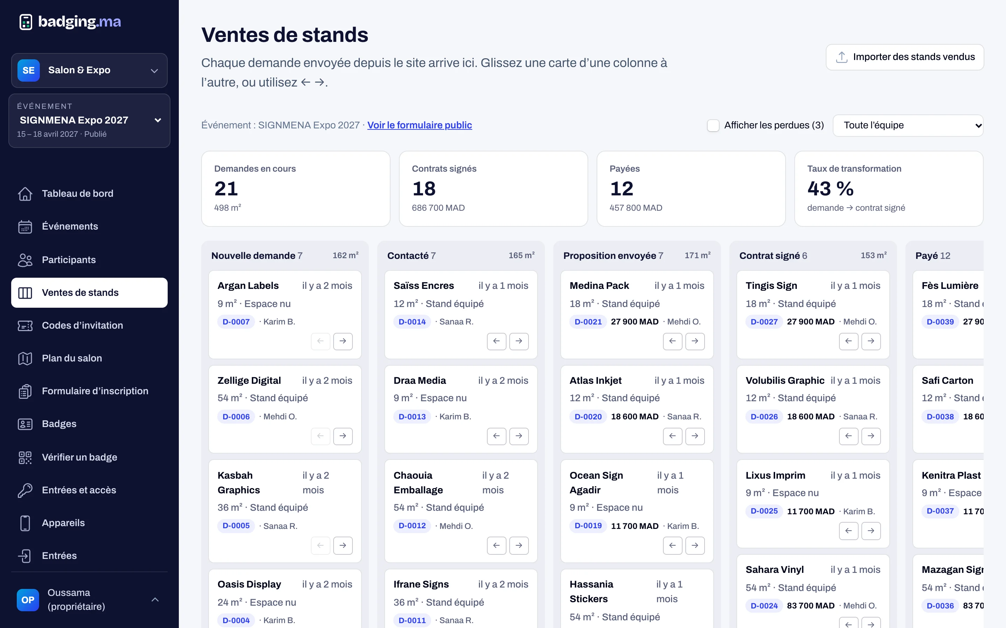Open request D-0007 badge

[x=236, y=321]
